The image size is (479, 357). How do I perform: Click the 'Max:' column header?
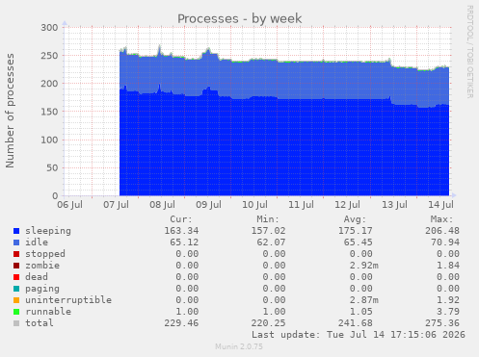[441, 219]
